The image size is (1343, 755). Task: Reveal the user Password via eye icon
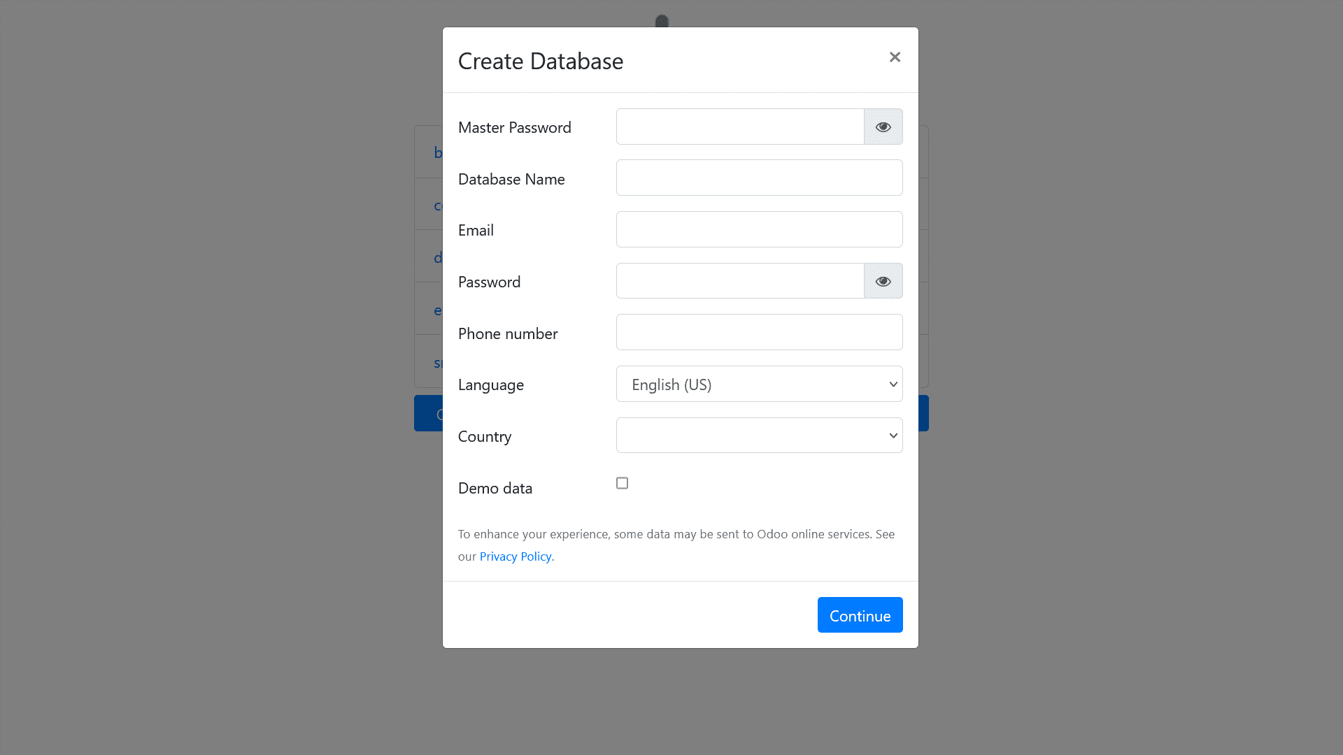pos(883,281)
